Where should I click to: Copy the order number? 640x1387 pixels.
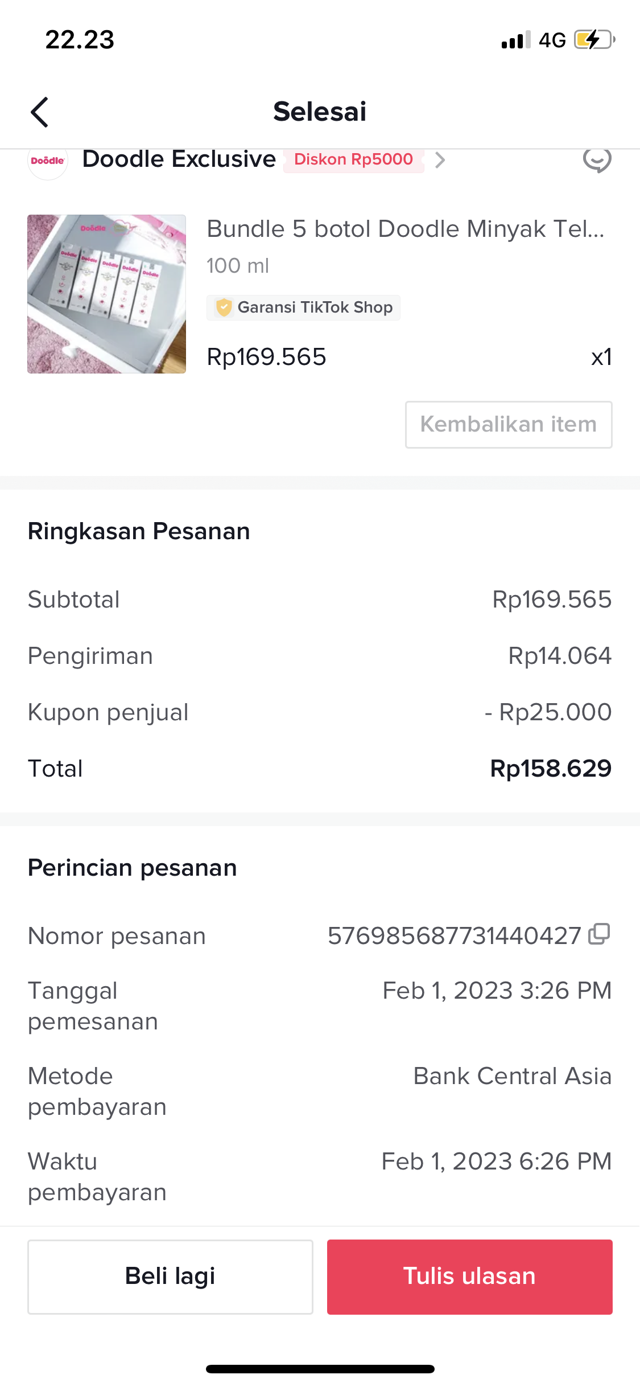[599, 934]
